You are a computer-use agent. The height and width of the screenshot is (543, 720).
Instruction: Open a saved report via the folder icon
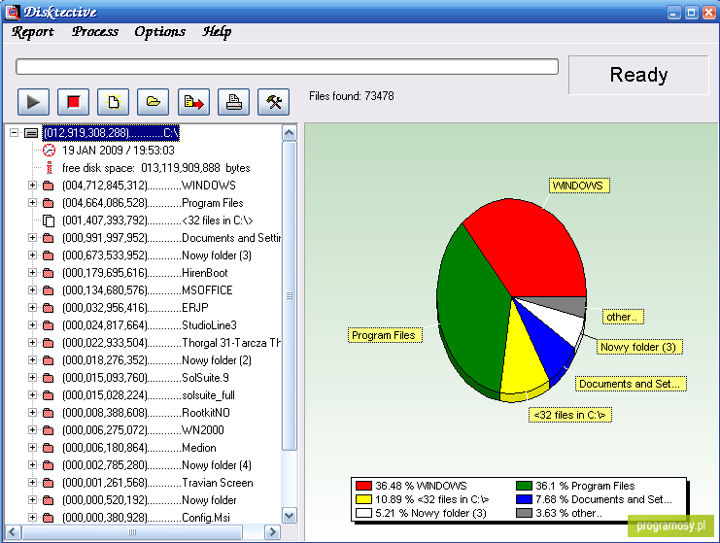pos(153,102)
